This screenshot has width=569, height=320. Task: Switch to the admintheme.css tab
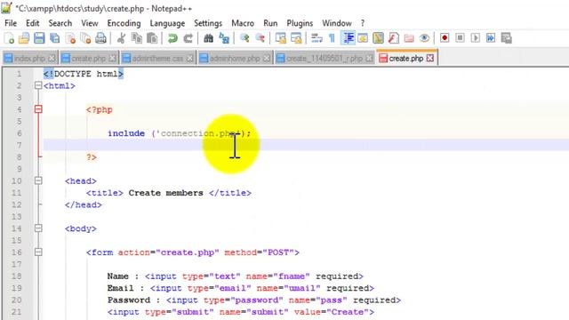point(158,59)
